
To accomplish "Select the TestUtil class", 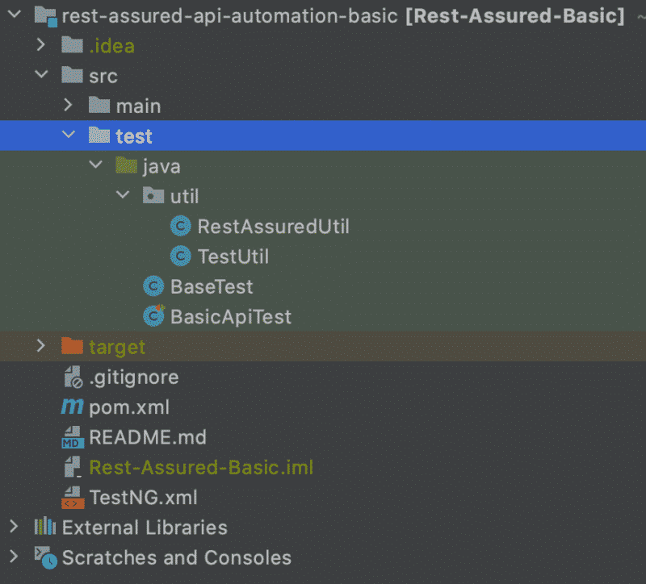I will click(233, 257).
